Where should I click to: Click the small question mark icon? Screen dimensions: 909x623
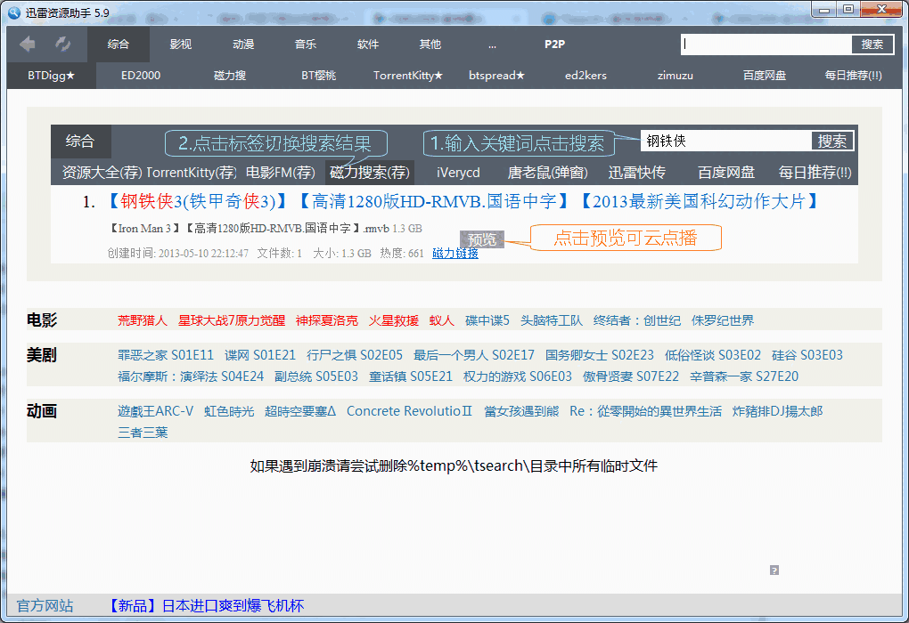(774, 570)
